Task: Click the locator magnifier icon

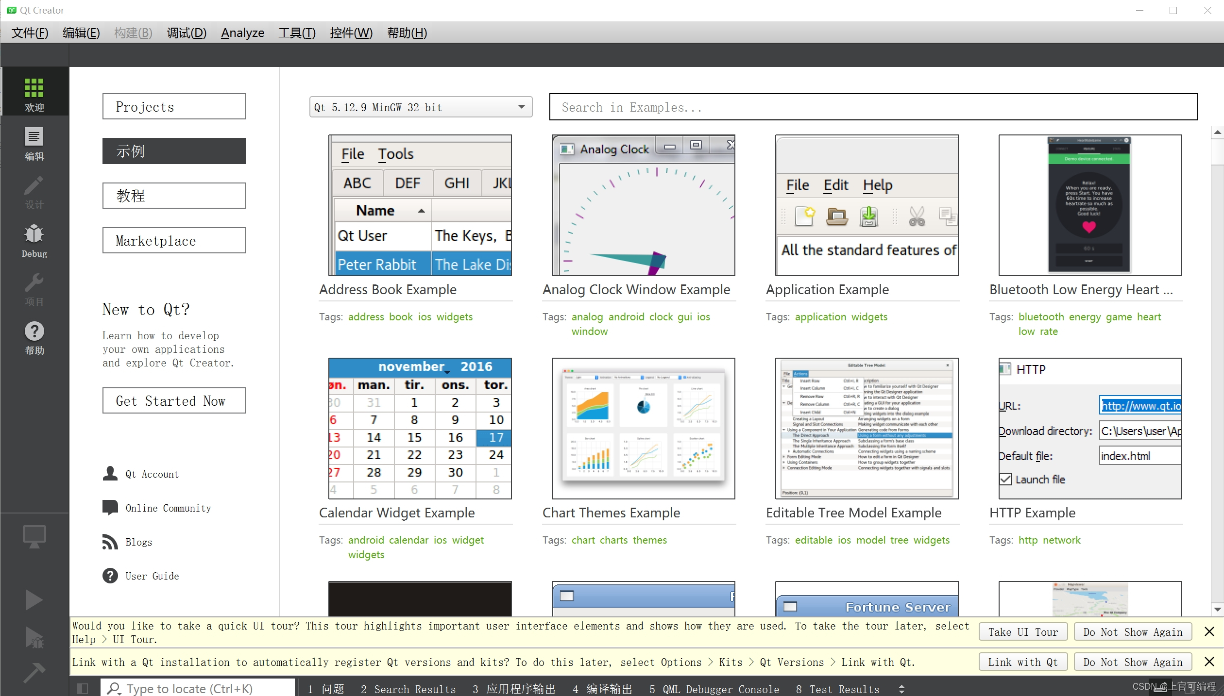Action: click(115, 688)
